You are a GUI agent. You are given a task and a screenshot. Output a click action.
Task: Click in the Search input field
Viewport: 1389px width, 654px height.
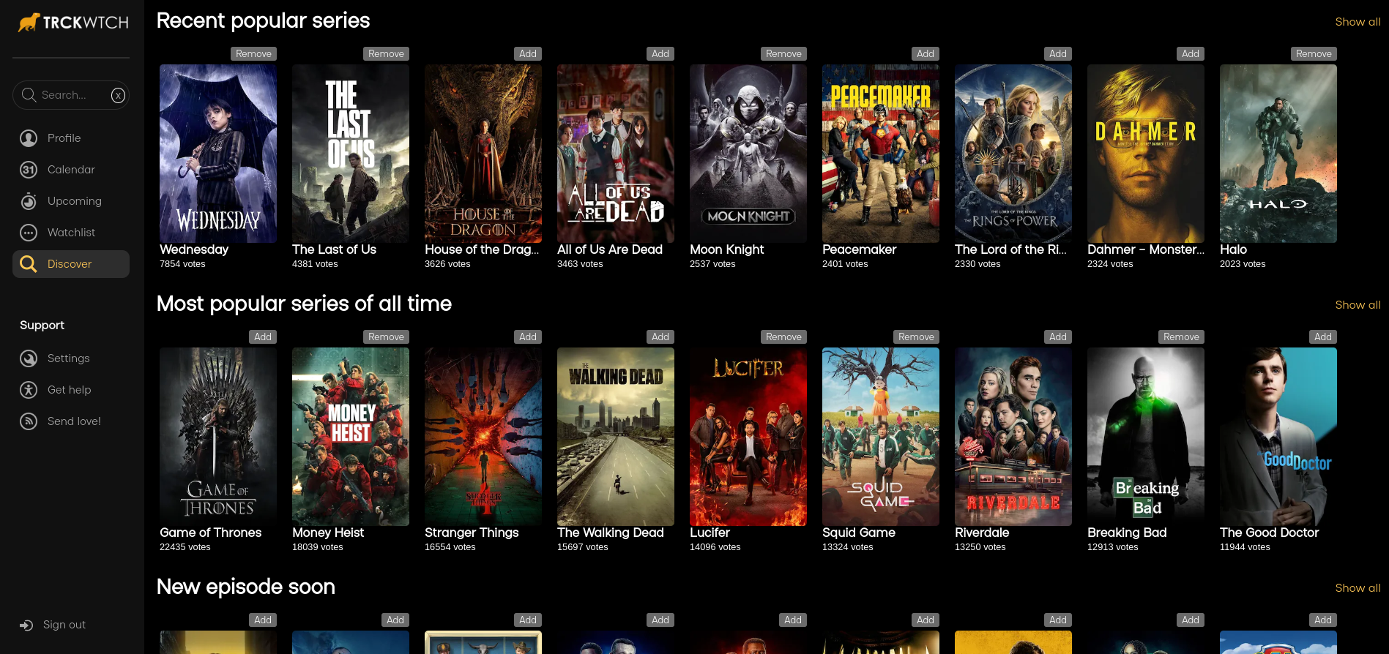pos(71,95)
